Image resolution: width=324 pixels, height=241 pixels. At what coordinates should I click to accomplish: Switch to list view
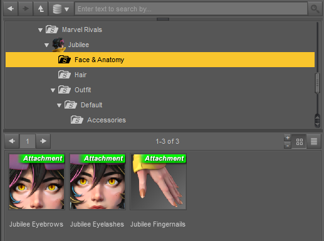tap(314, 142)
